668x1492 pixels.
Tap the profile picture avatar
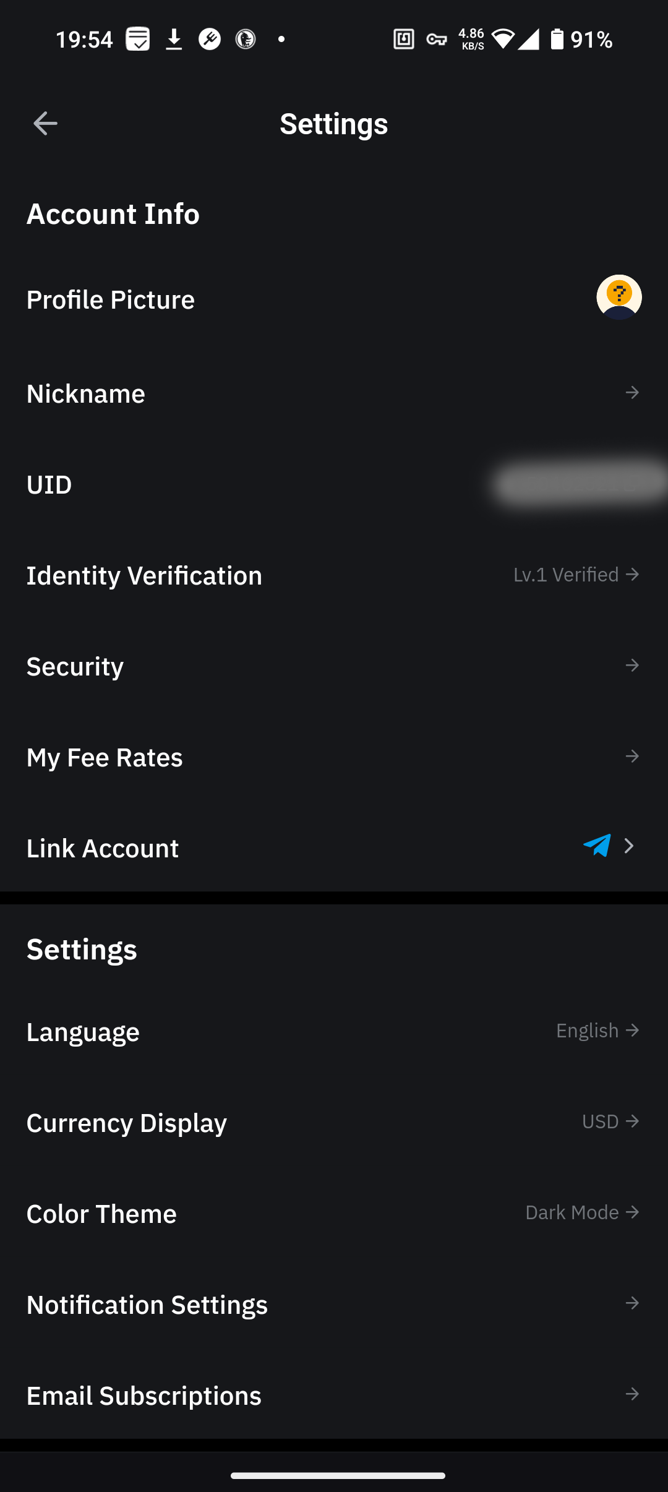tap(619, 298)
